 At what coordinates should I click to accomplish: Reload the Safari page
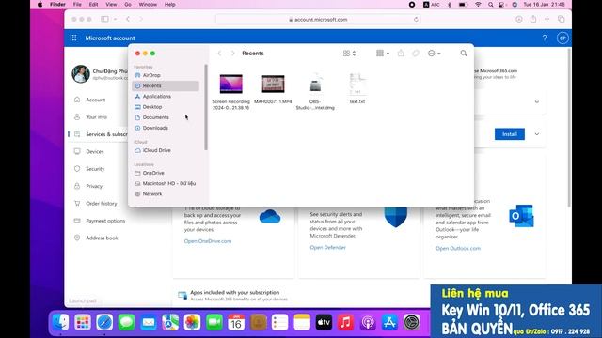tap(416, 19)
